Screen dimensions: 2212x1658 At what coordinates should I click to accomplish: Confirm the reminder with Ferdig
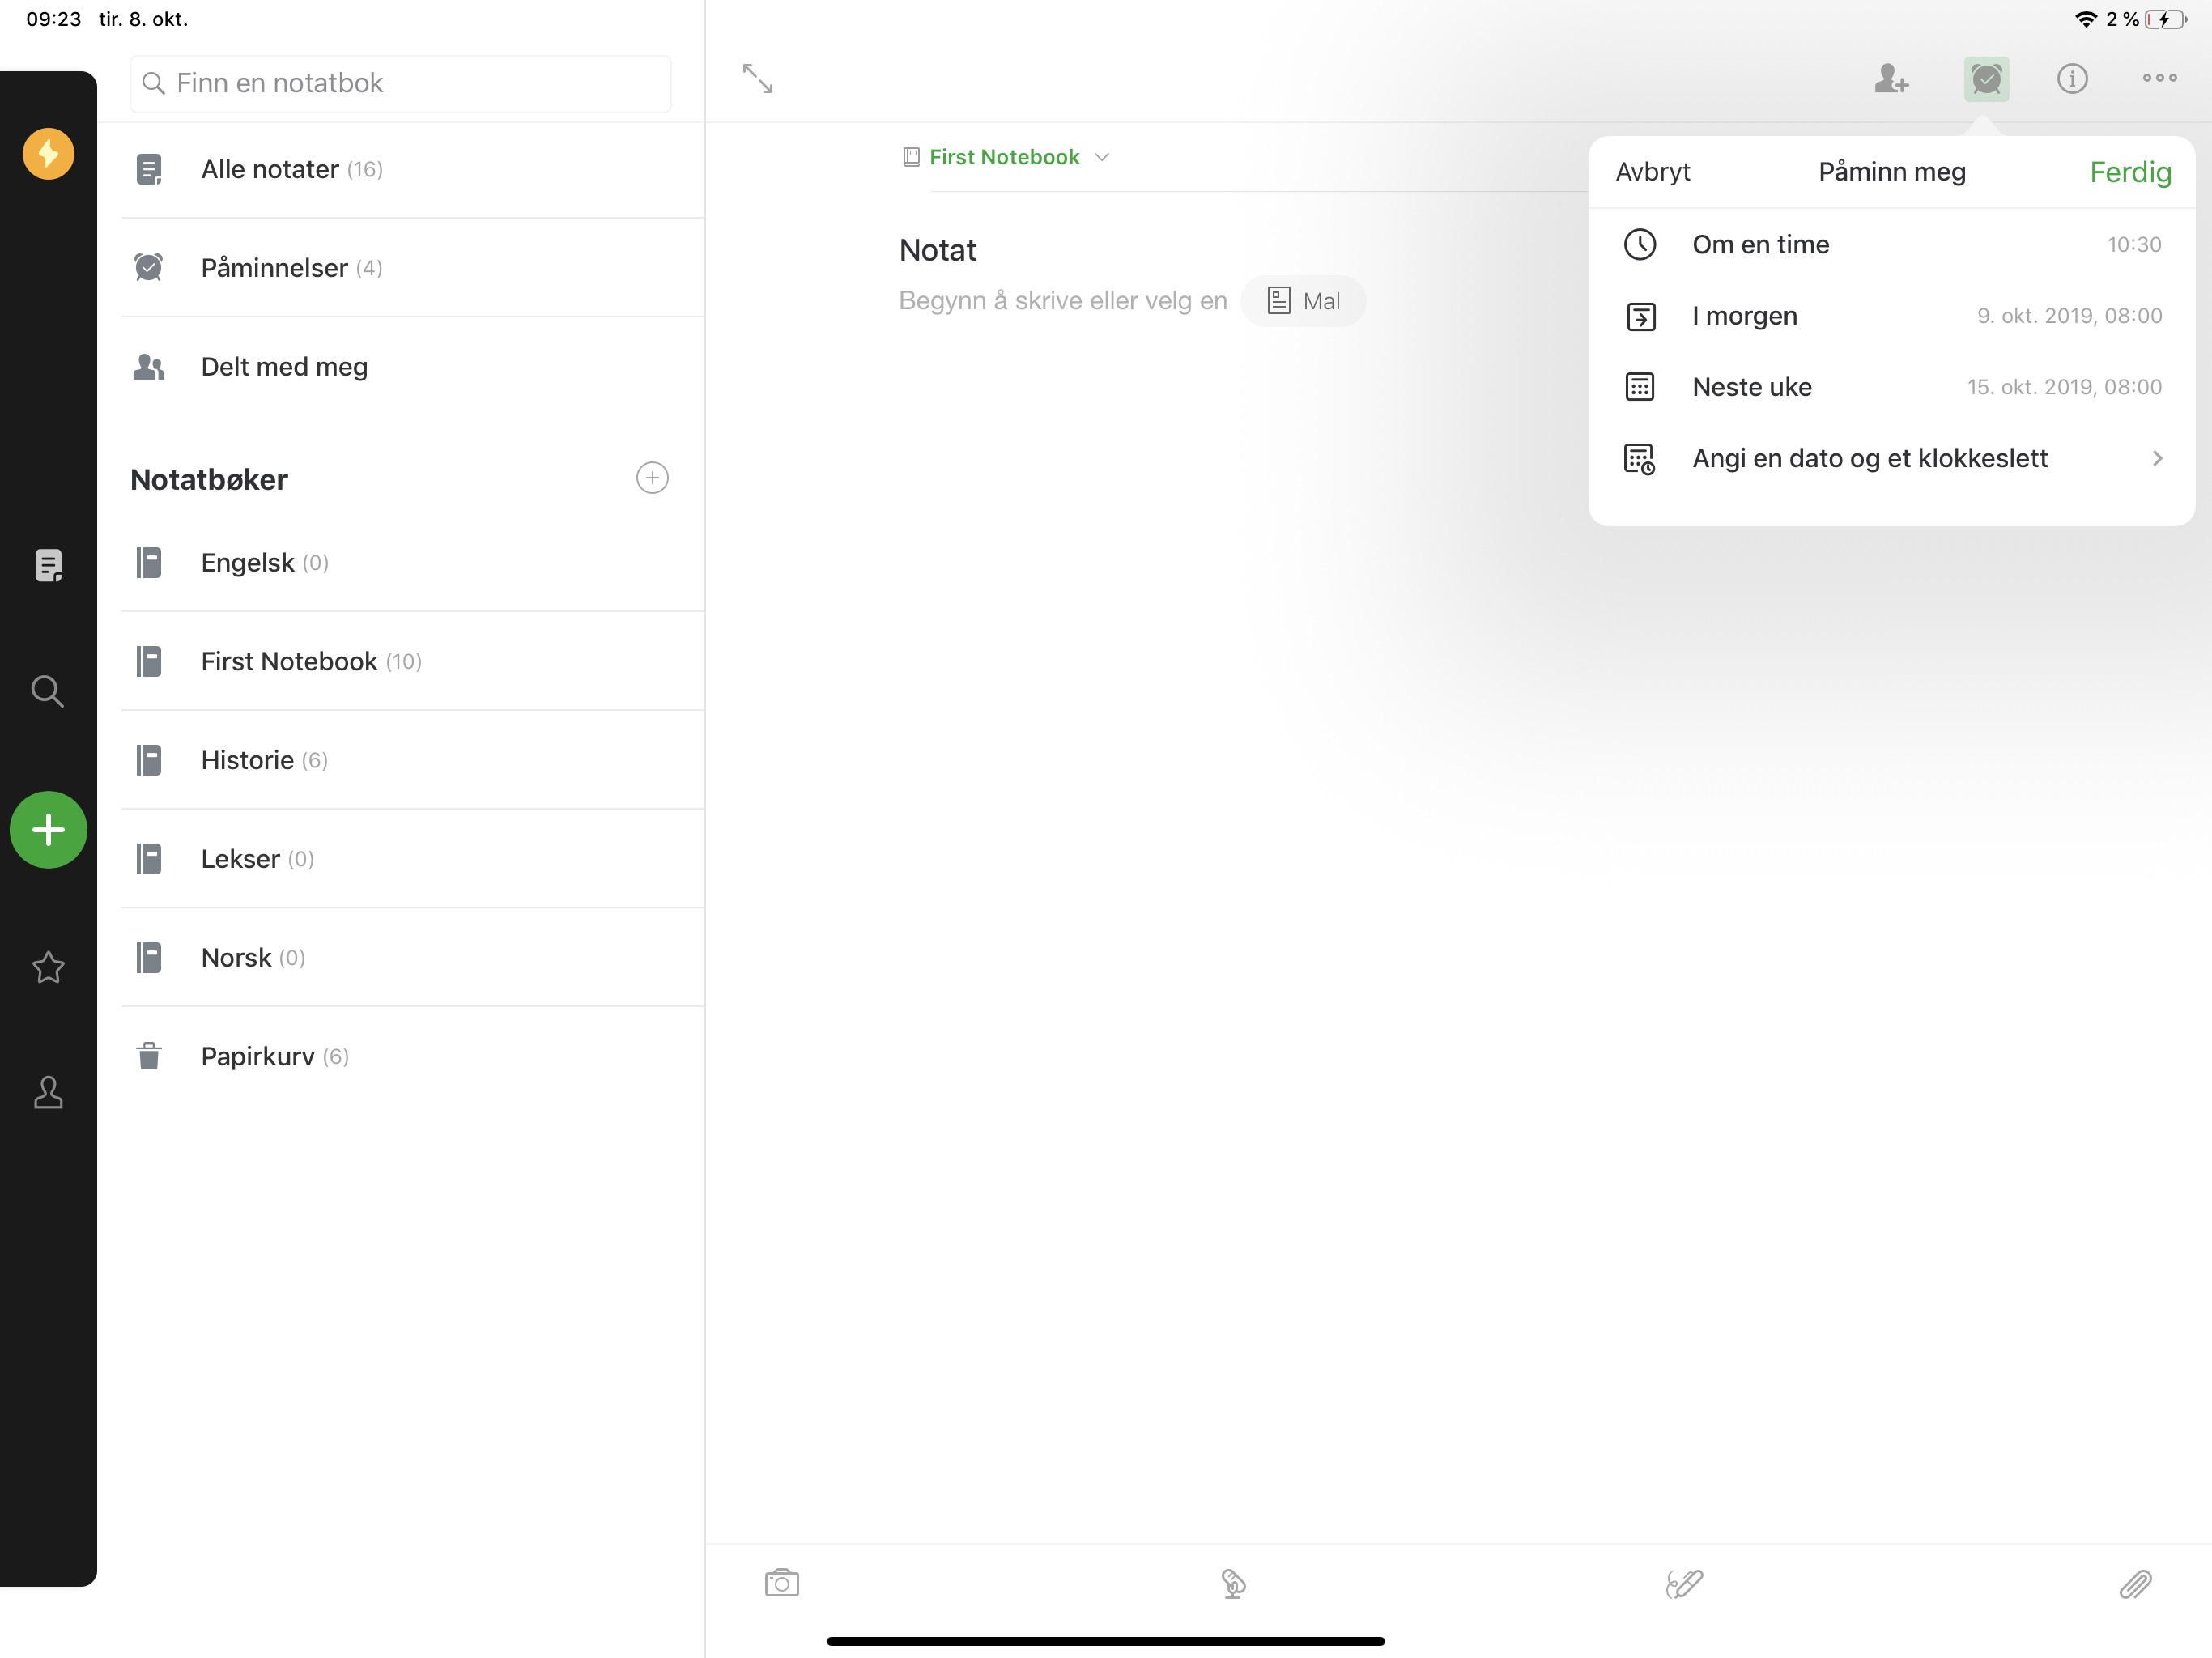coord(2130,172)
